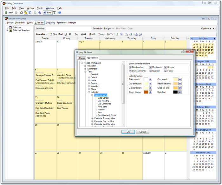Toggle the Header checkbox
The height and width of the screenshot is (185, 222).
click(x=165, y=67)
